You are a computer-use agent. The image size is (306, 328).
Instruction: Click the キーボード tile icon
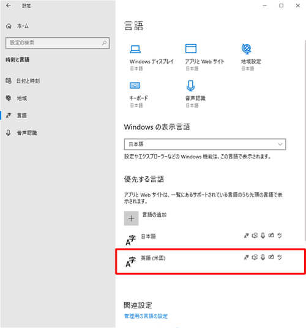pyautogui.click(x=135, y=85)
